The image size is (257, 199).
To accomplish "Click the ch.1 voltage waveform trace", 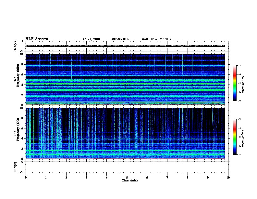I will 125,46.
